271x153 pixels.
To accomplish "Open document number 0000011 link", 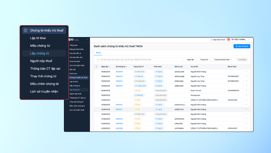I will [119, 109].
